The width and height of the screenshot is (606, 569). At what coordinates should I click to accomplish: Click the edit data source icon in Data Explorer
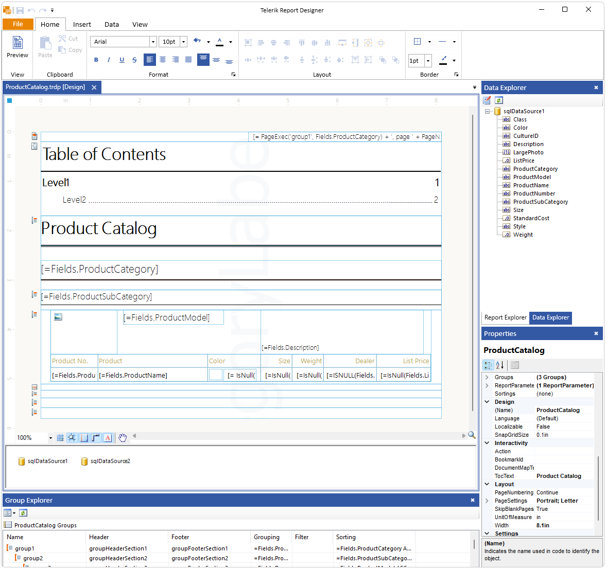click(x=488, y=100)
